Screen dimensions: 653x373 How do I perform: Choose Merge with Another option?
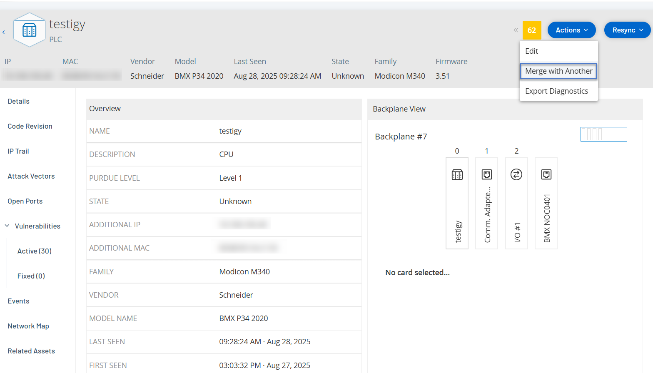click(x=558, y=71)
